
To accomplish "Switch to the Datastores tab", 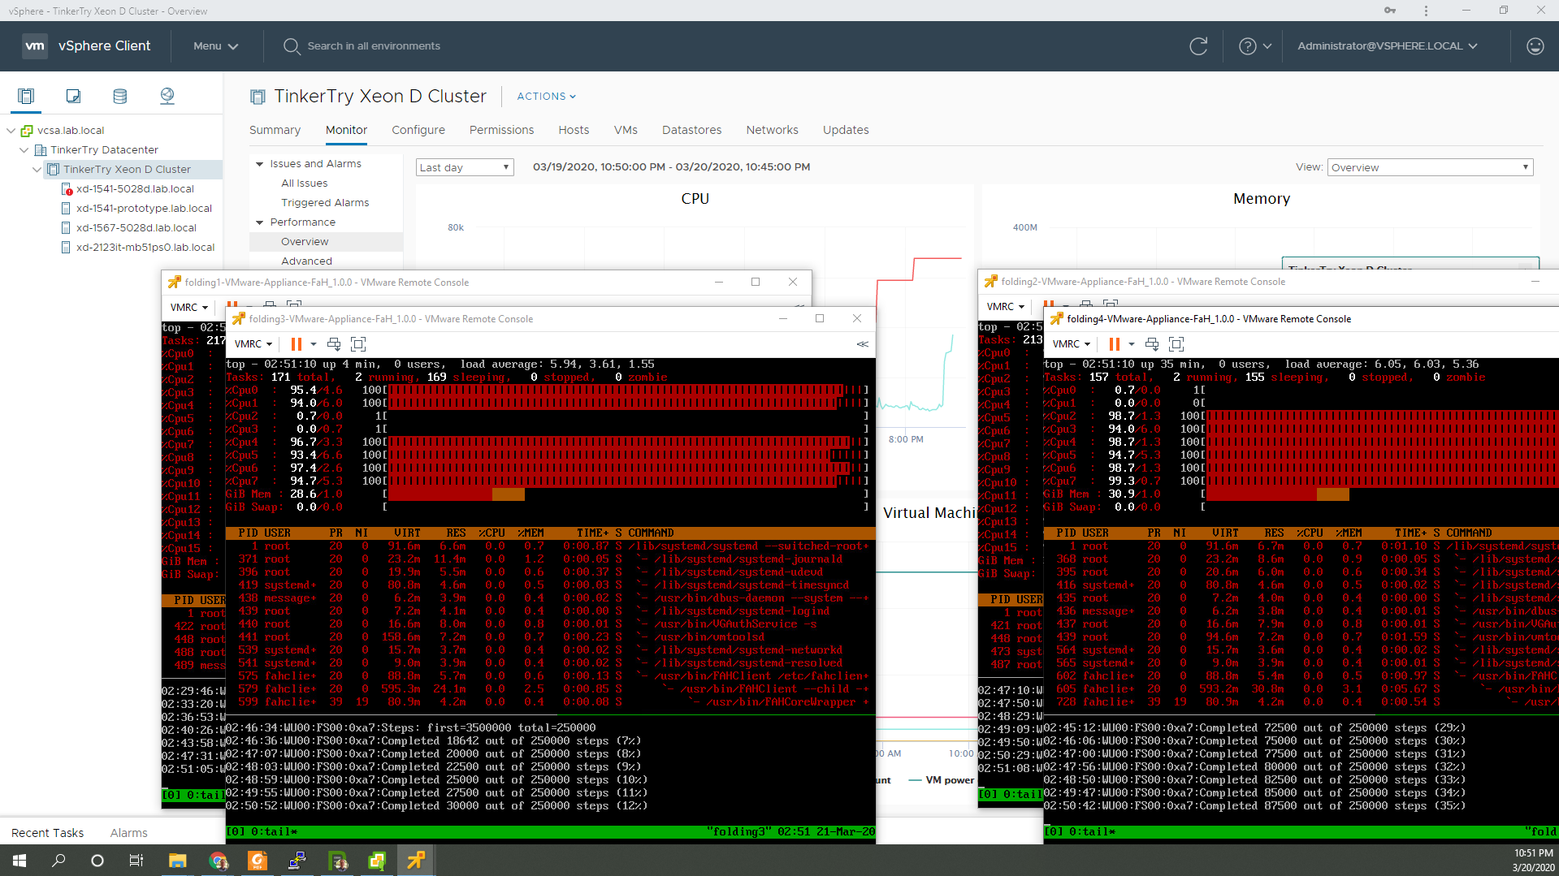I will (x=691, y=130).
